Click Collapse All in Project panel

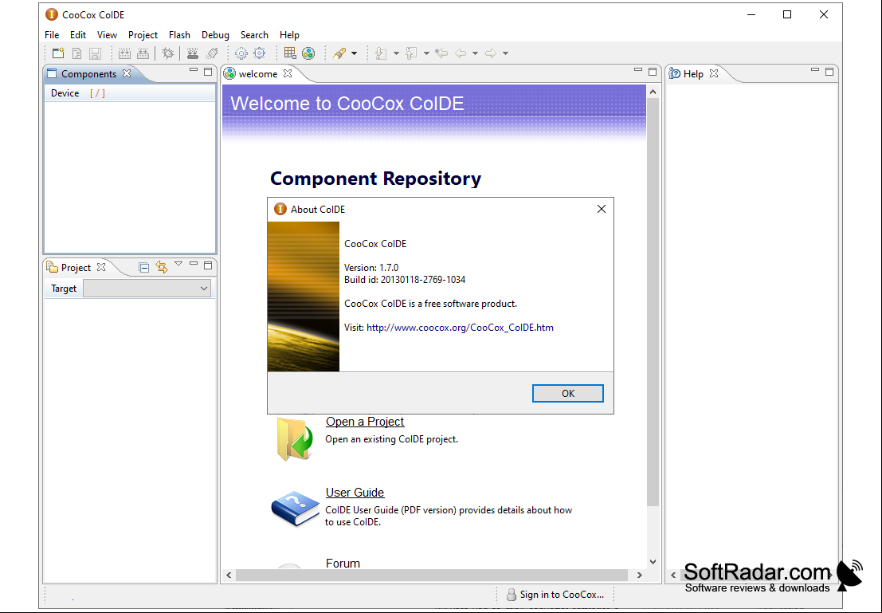(x=144, y=267)
